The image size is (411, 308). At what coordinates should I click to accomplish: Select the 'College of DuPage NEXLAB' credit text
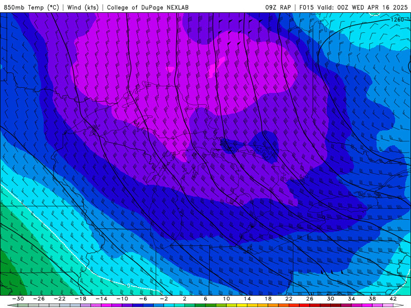[x=147, y=8]
